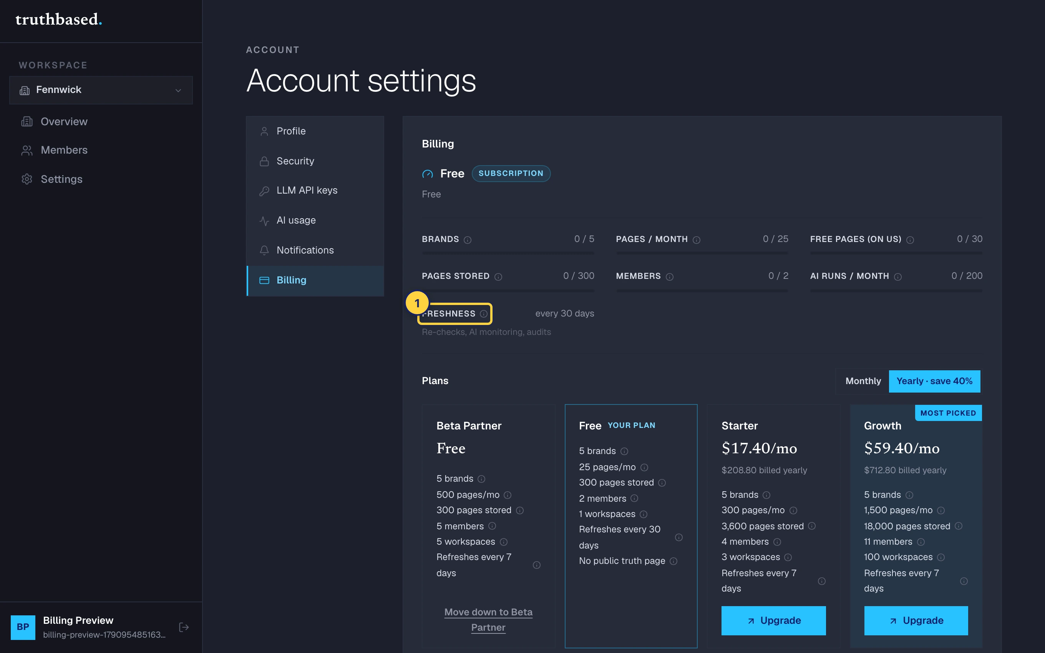Screen dimensions: 1045x653
Task: Click info icon beside Growth 100 workspaces
Action: click(x=940, y=557)
